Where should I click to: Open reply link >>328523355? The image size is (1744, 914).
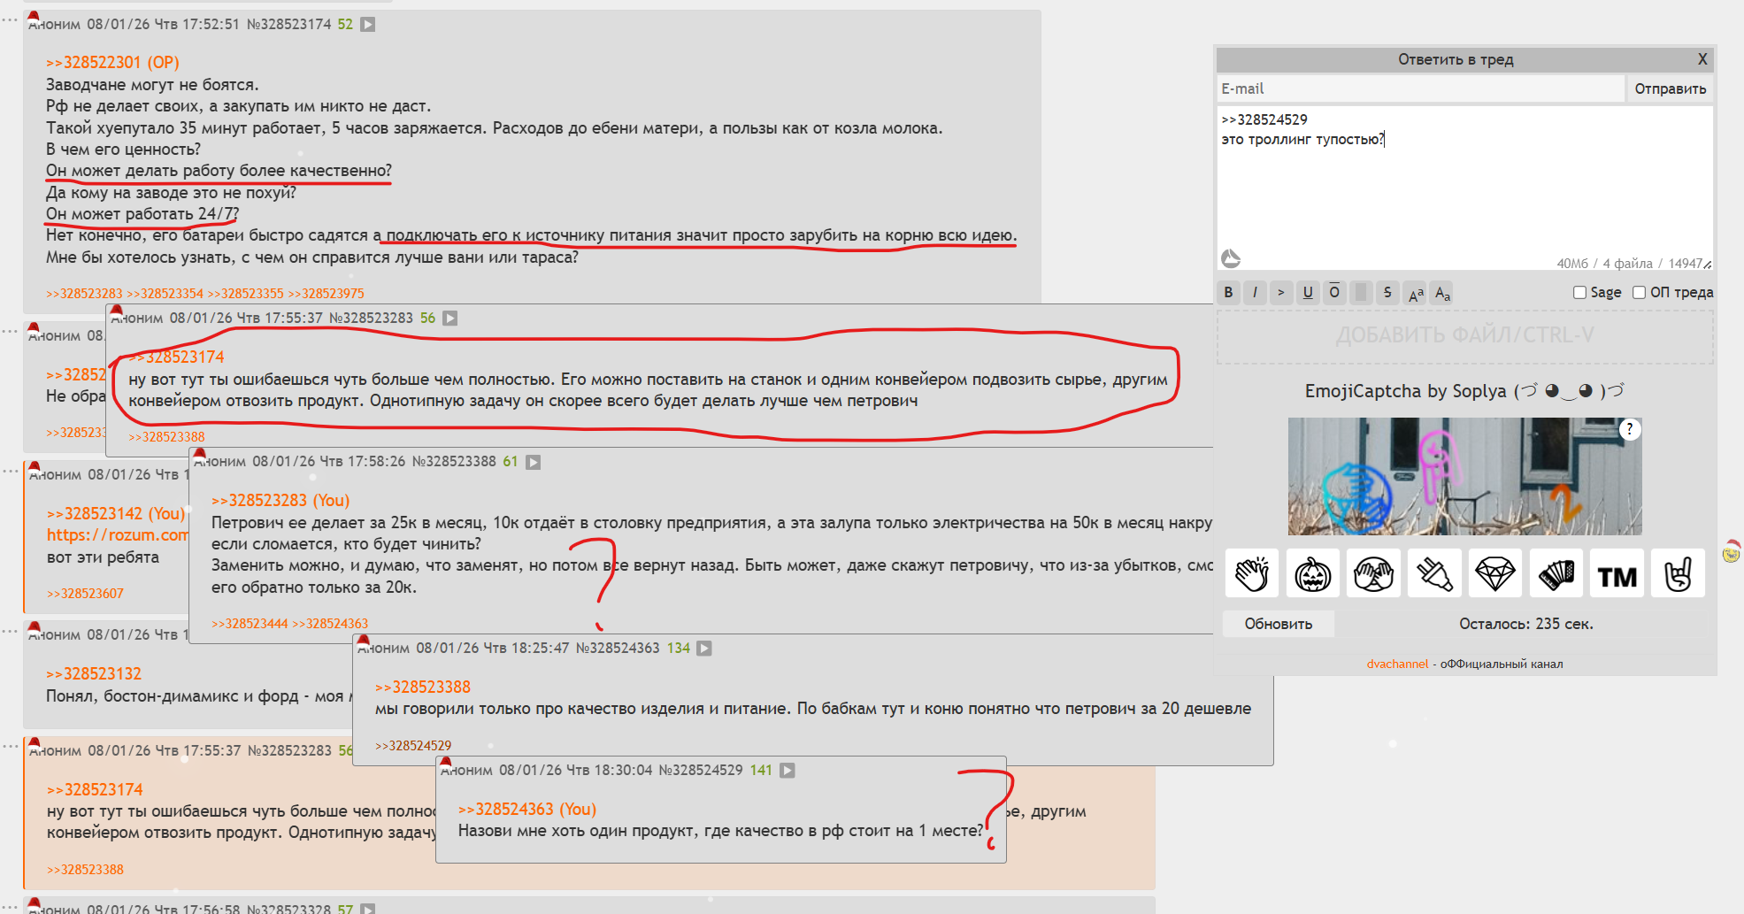click(x=245, y=294)
